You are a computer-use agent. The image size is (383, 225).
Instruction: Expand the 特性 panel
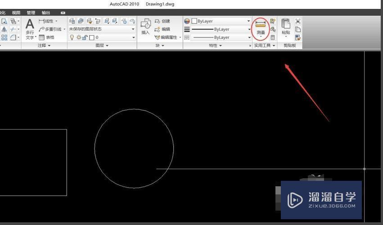(x=215, y=45)
